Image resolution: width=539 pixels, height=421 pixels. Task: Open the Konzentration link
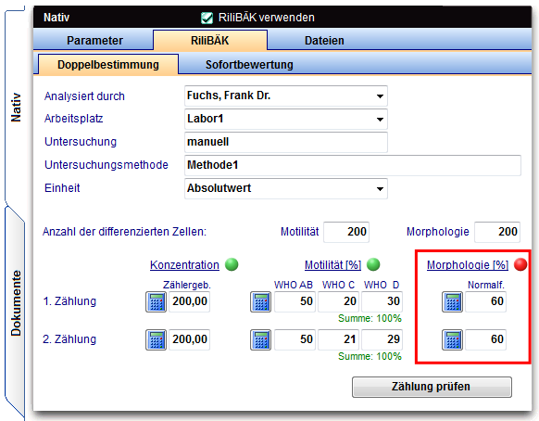[184, 264]
